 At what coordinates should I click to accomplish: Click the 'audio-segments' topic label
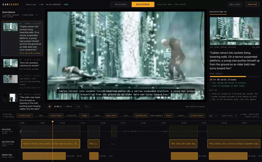point(156,115)
